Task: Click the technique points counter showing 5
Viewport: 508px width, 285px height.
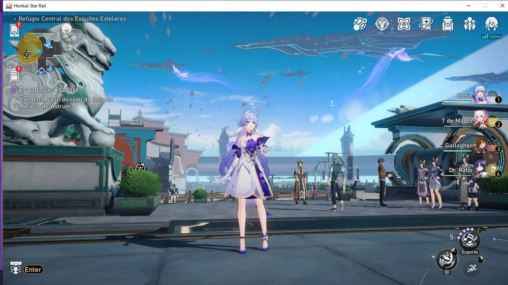Action: [x=451, y=237]
